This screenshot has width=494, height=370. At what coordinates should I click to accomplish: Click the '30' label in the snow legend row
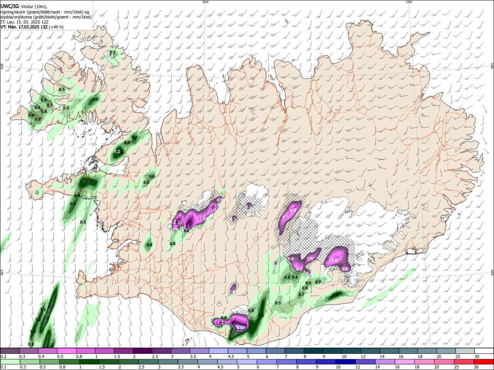[477, 357]
